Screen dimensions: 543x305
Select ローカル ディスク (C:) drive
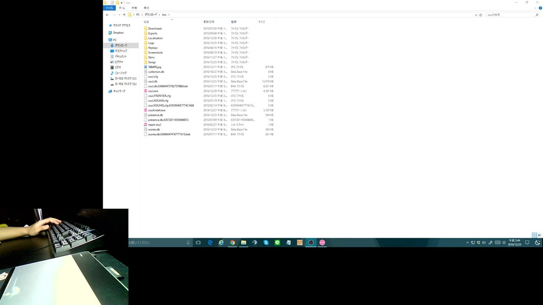point(123,78)
